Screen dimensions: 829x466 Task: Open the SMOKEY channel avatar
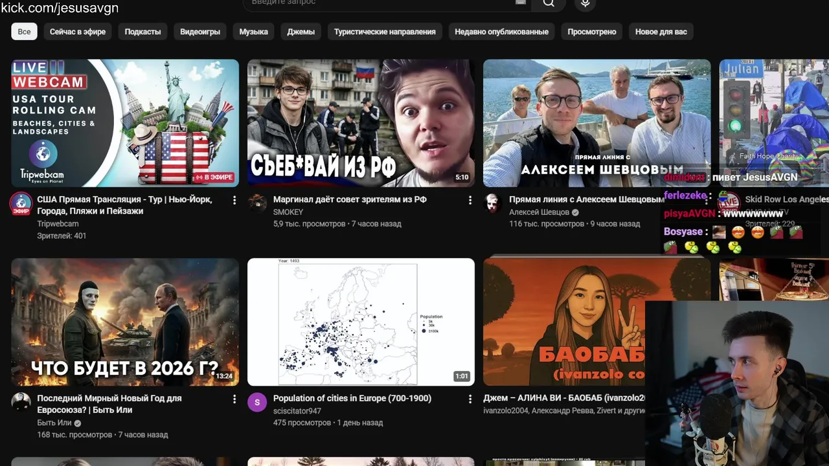[257, 203]
